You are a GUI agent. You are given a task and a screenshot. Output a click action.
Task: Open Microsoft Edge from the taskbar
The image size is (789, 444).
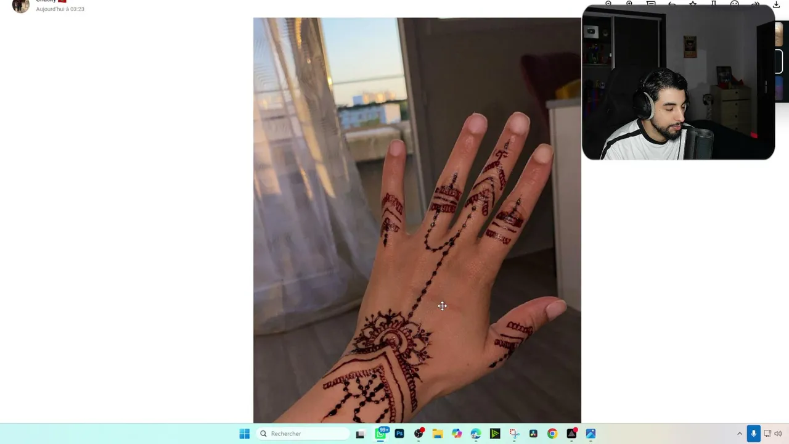(476, 434)
